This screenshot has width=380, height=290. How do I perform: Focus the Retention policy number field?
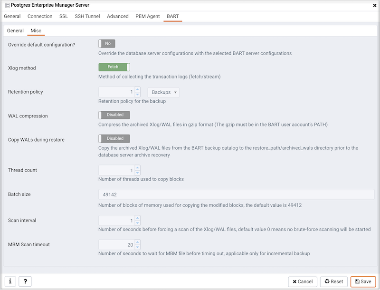117,92
